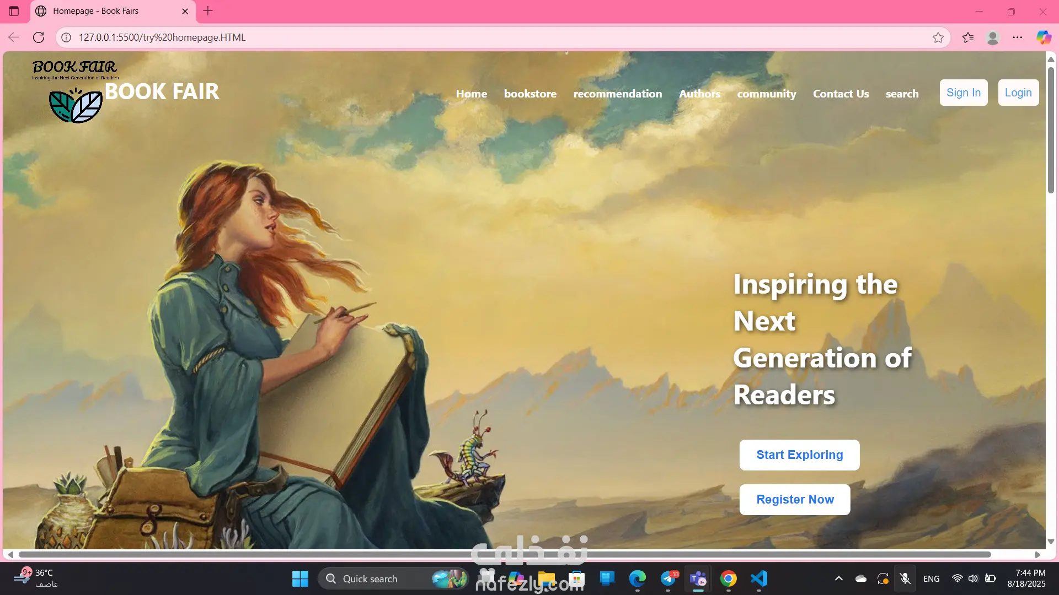Click the vertical scrollbar down arrow
This screenshot has width=1059, height=595.
pyautogui.click(x=1051, y=542)
